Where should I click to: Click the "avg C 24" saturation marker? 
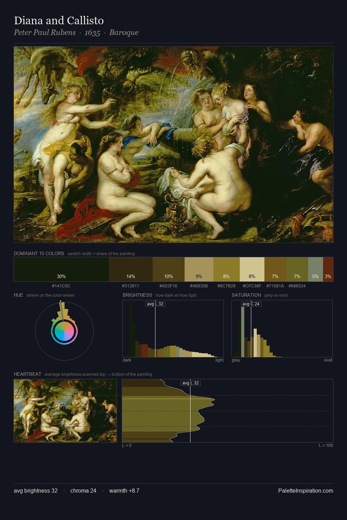pos(251,304)
